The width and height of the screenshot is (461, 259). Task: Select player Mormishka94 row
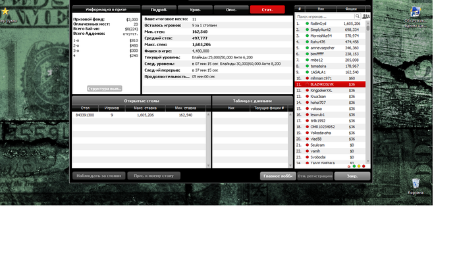coord(330,35)
